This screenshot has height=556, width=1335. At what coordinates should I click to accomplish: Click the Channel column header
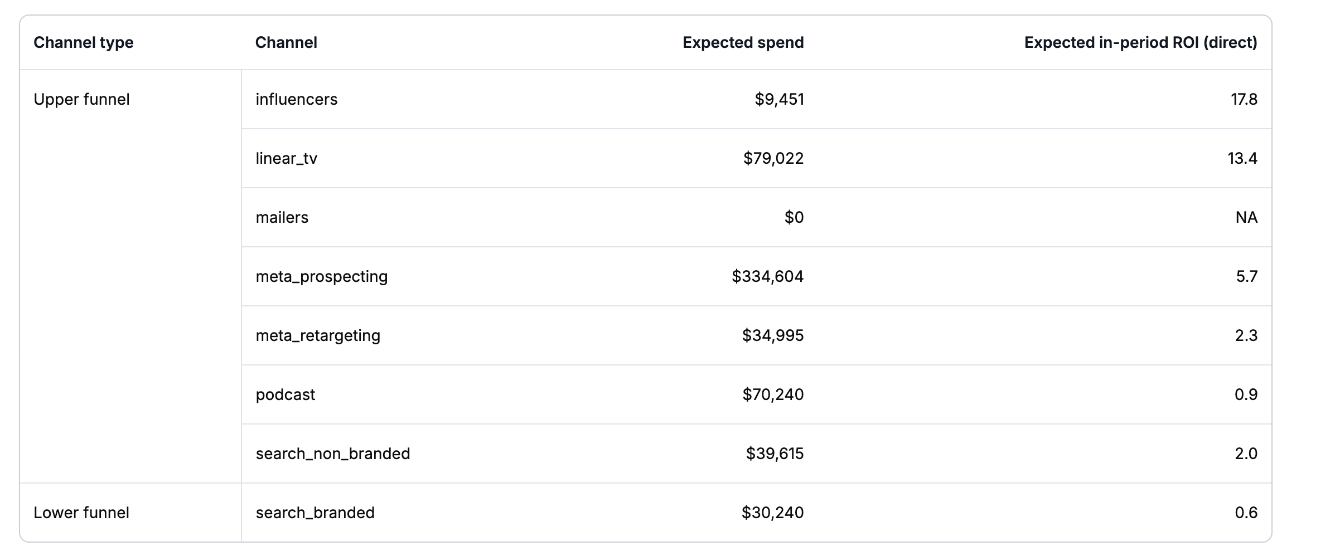pos(286,43)
